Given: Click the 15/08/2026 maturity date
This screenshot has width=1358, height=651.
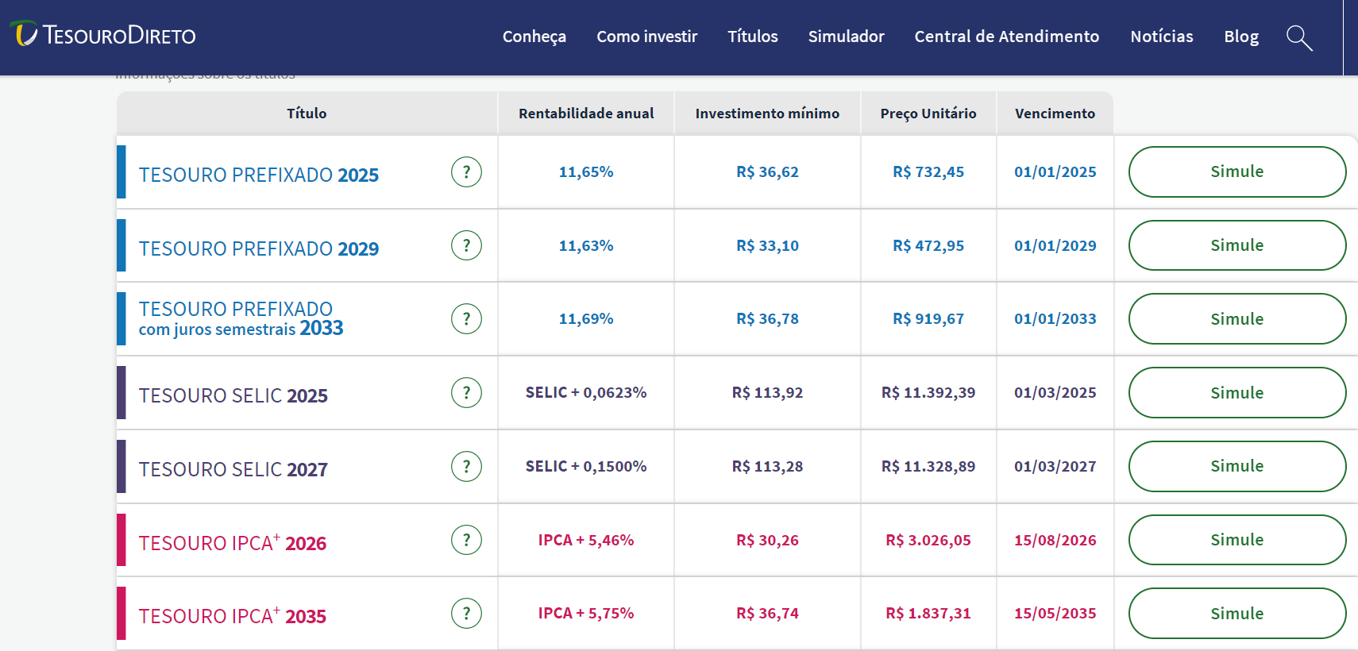Looking at the screenshot, I should coord(1055,540).
